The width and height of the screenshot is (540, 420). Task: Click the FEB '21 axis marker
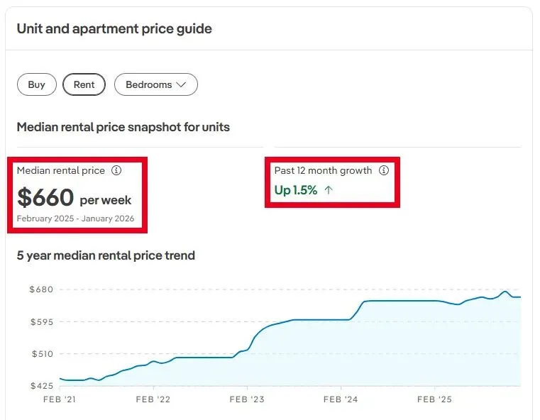coord(59,399)
